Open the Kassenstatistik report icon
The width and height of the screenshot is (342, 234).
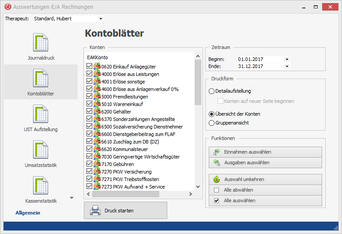pos(41,185)
